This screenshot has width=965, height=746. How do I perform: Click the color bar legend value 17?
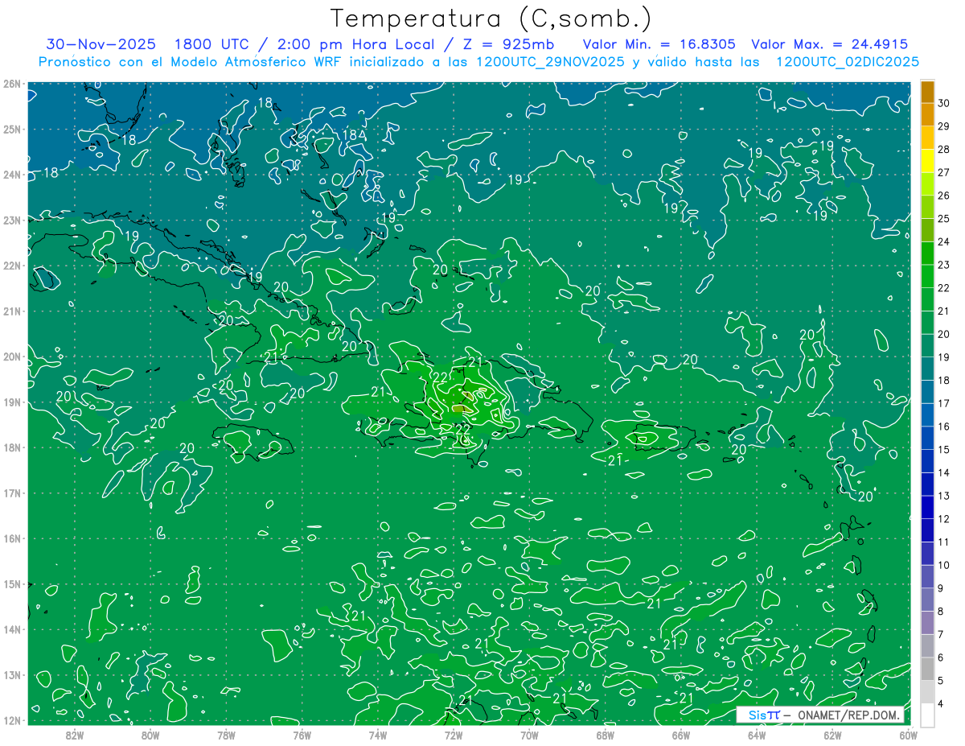pos(942,403)
